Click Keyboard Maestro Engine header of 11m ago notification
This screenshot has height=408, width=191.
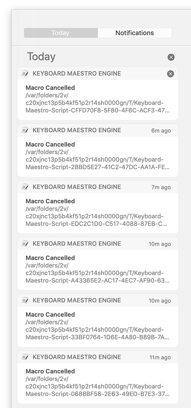coord(77,357)
